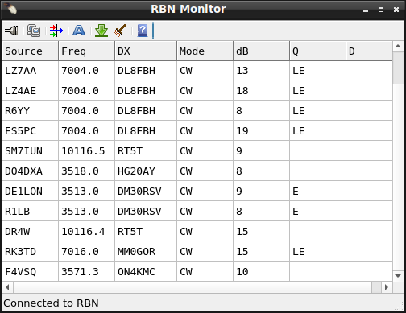The image size is (406, 313).
Task: Click the E value in DE1LON row
Action: pyautogui.click(x=318, y=192)
